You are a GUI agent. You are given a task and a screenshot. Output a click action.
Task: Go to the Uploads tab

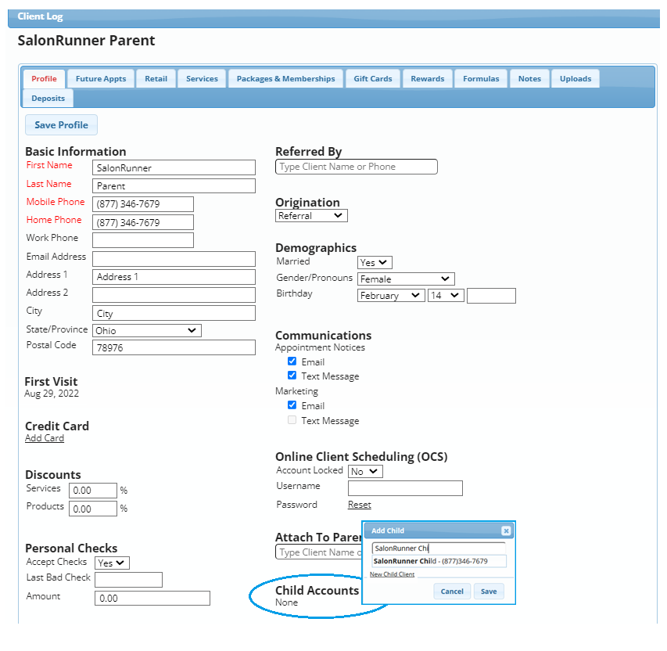pos(575,79)
